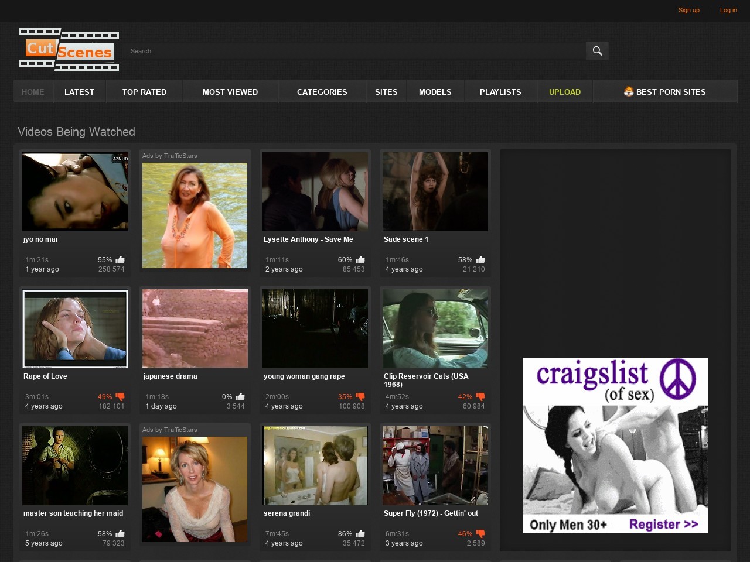Click the Sign up link
750x562 pixels.
(688, 10)
